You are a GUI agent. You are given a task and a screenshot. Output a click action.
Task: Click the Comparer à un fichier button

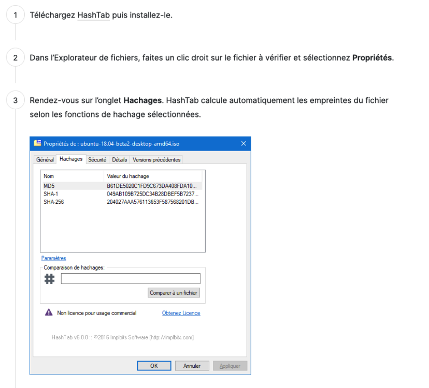click(174, 293)
